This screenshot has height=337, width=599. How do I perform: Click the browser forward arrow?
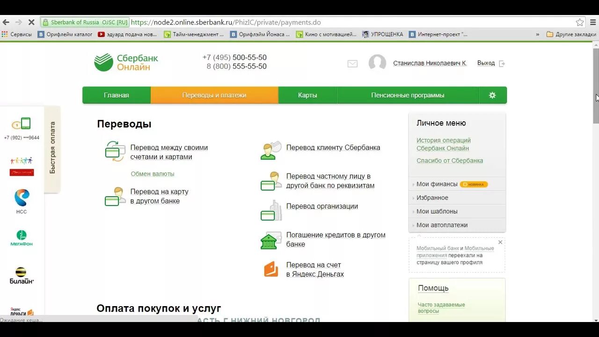coord(19,22)
